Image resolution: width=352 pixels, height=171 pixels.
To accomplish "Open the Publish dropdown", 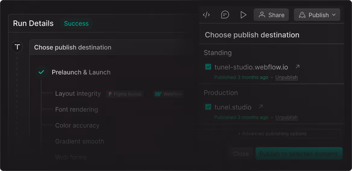I will click(x=317, y=15).
